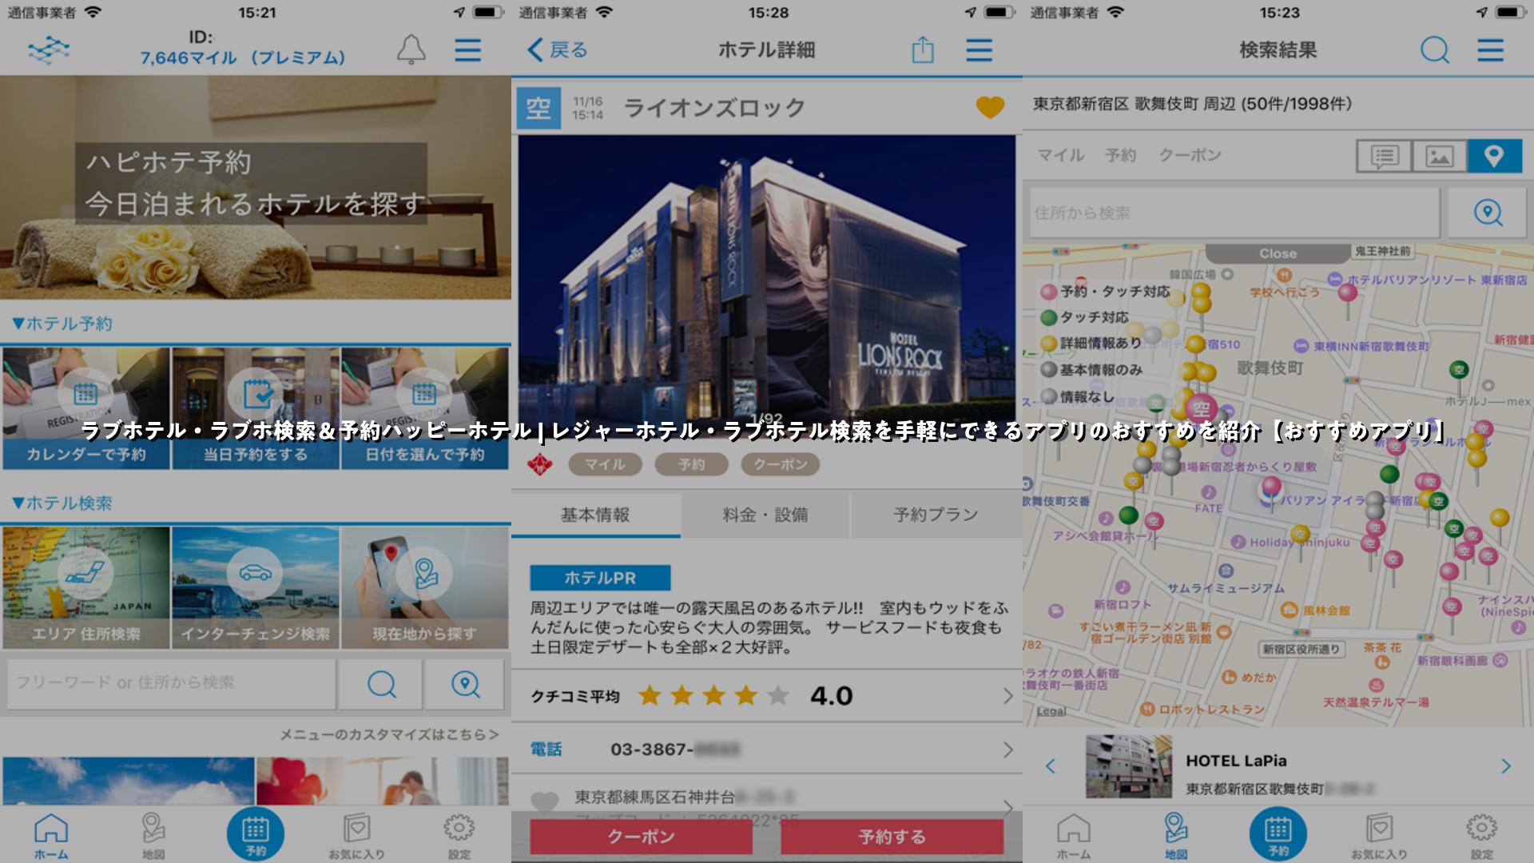This screenshot has width=1534, height=863.
Task: Switch to 予約プラン tab
Action: [936, 515]
